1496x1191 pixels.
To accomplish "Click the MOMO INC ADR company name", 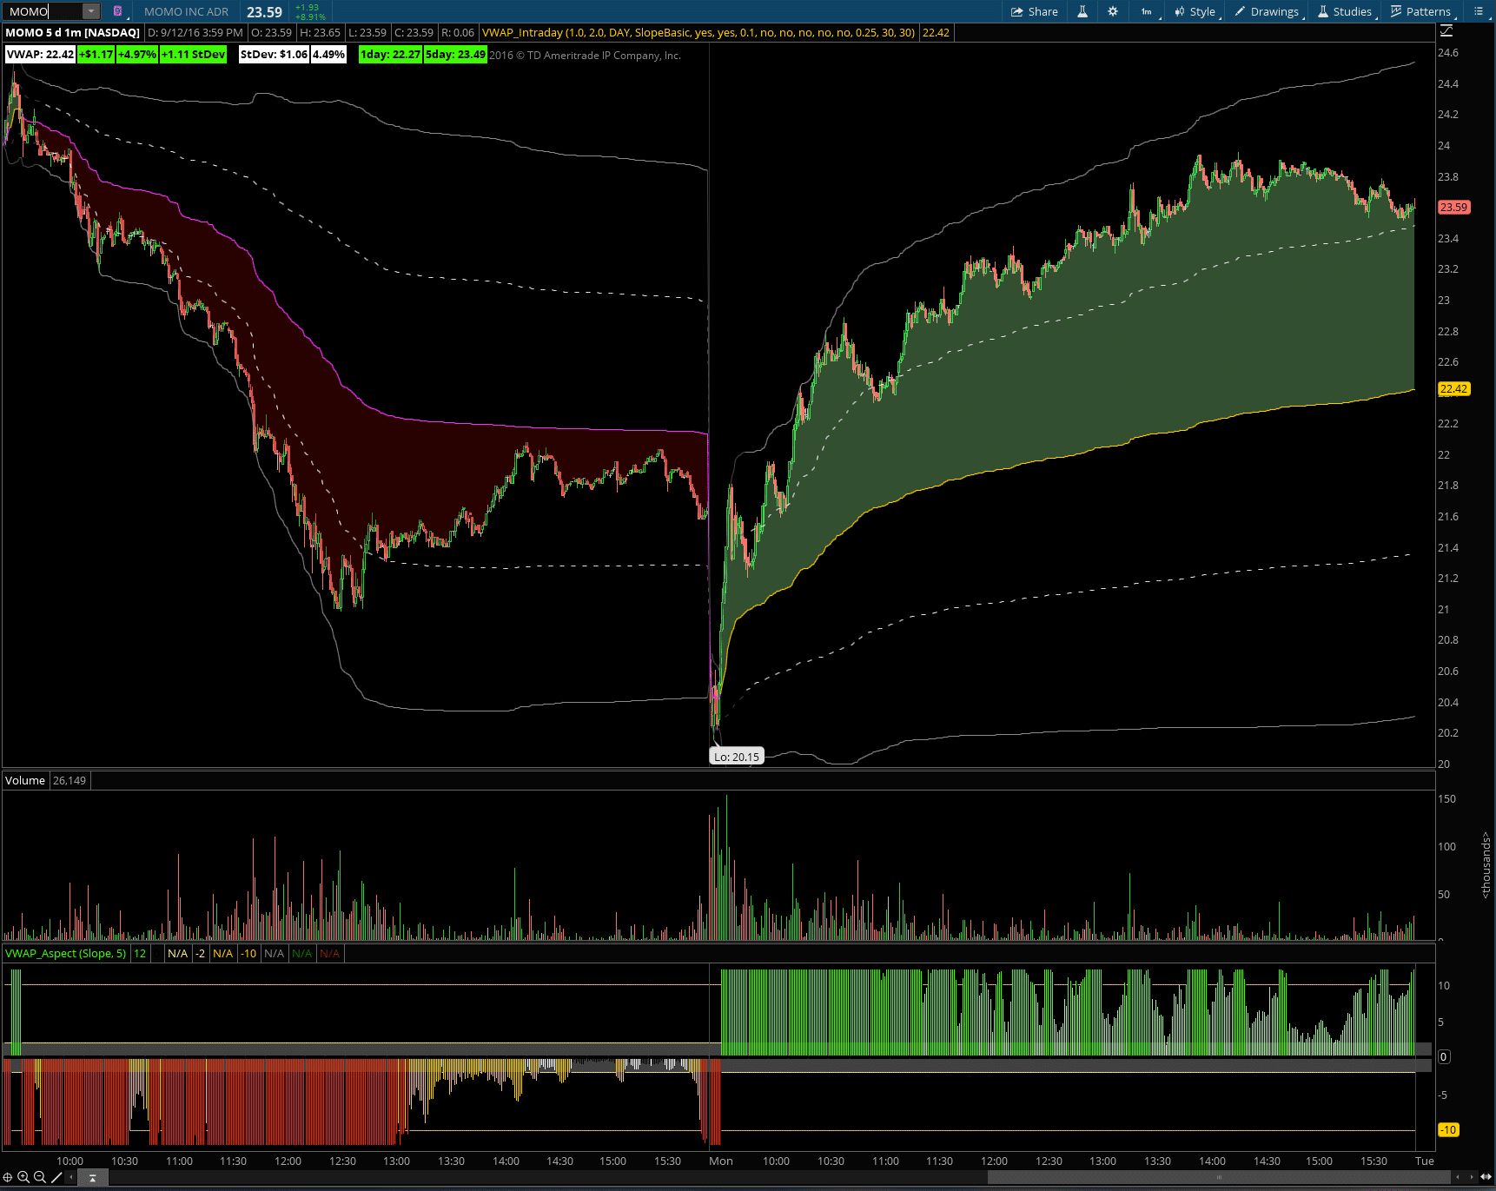I will (186, 11).
